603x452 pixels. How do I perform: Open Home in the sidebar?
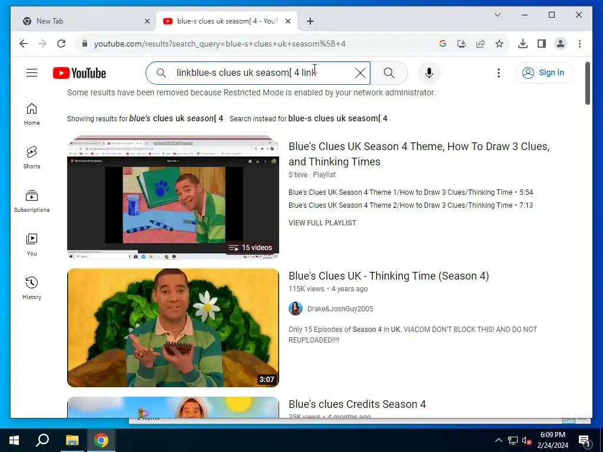click(x=32, y=114)
